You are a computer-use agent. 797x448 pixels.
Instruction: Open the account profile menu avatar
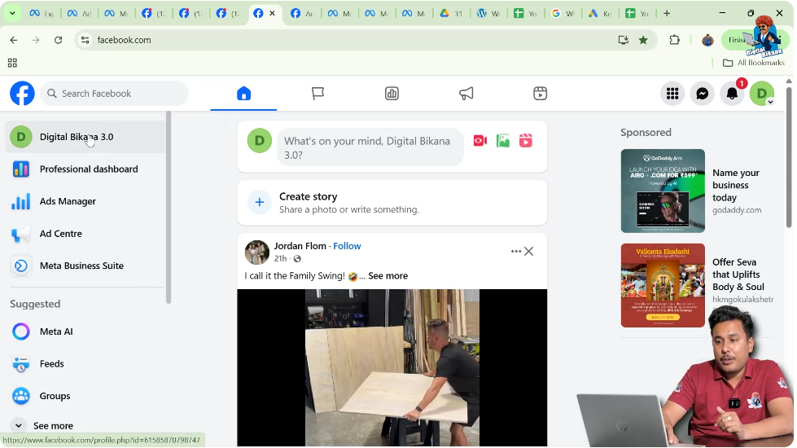[762, 94]
